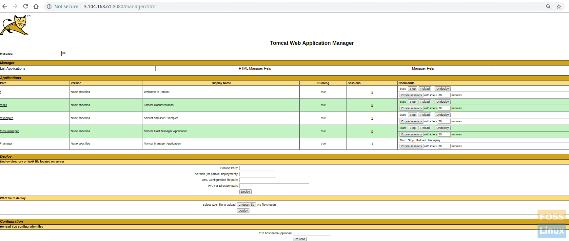Re-read TLS configuration files
This screenshot has width=569, height=241.
(300, 239)
